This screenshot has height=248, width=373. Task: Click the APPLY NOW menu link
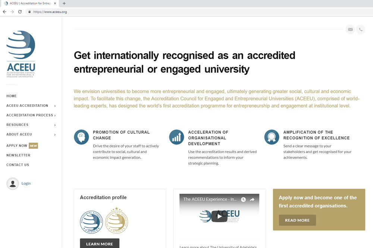[x=17, y=146]
